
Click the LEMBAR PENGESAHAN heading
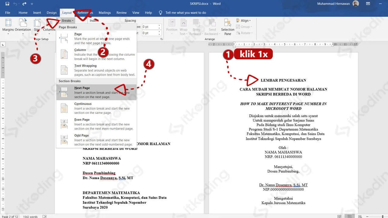pyautogui.click(x=283, y=80)
